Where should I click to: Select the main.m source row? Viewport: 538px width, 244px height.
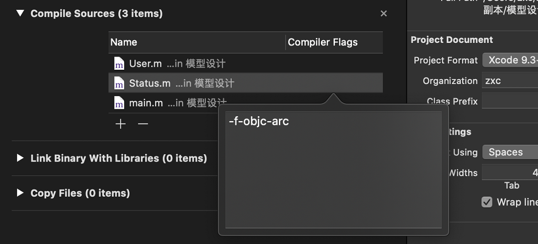click(163, 102)
